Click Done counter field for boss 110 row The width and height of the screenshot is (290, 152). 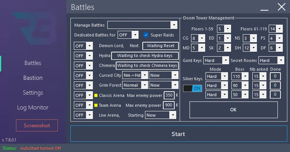coord(275,76)
